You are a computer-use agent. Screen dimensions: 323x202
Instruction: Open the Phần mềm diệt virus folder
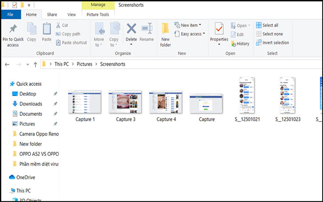pyautogui.click(x=35, y=164)
